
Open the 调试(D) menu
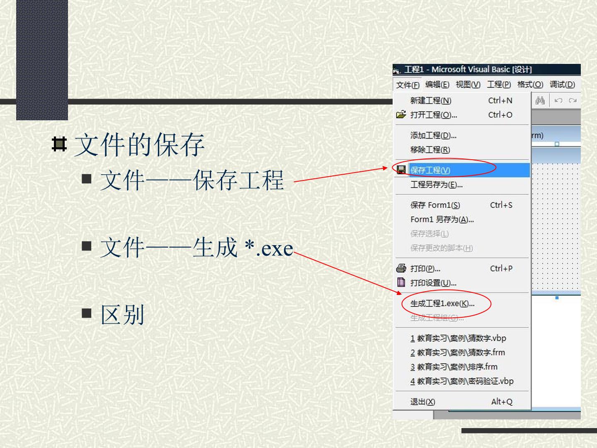coord(562,85)
